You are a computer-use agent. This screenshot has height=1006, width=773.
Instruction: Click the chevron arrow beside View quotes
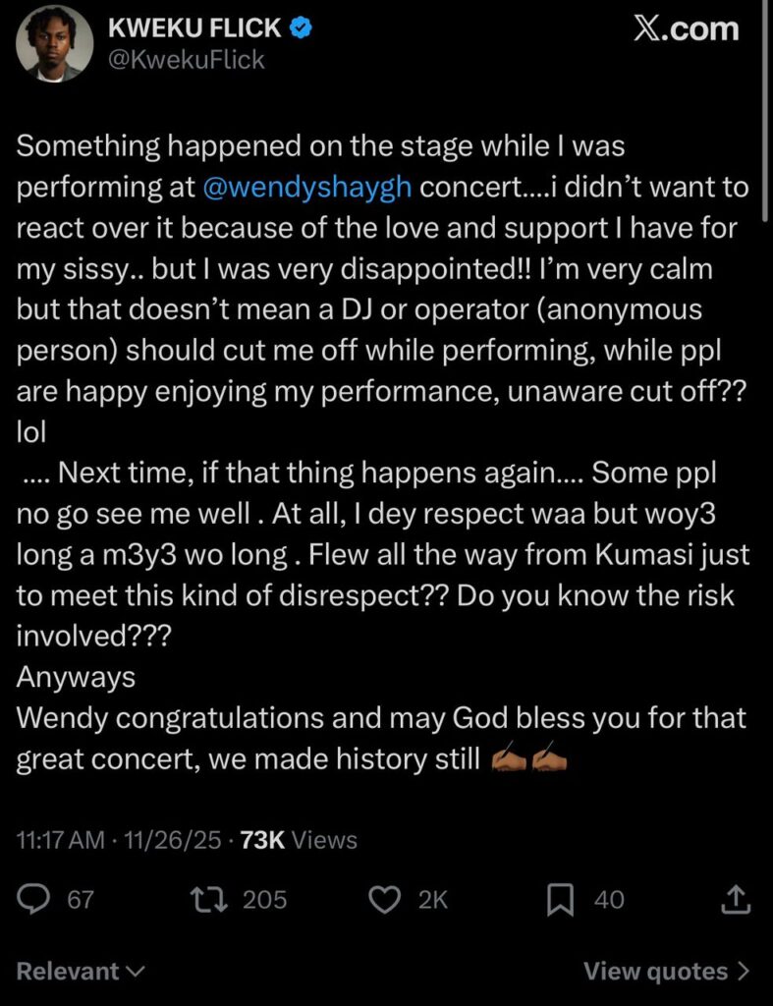pyautogui.click(x=744, y=972)
